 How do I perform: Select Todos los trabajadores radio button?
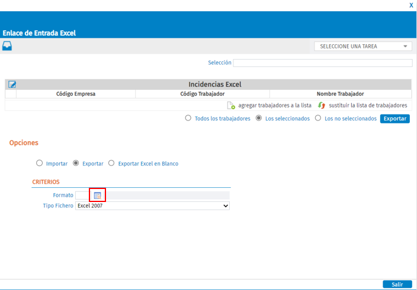(188, 118)
